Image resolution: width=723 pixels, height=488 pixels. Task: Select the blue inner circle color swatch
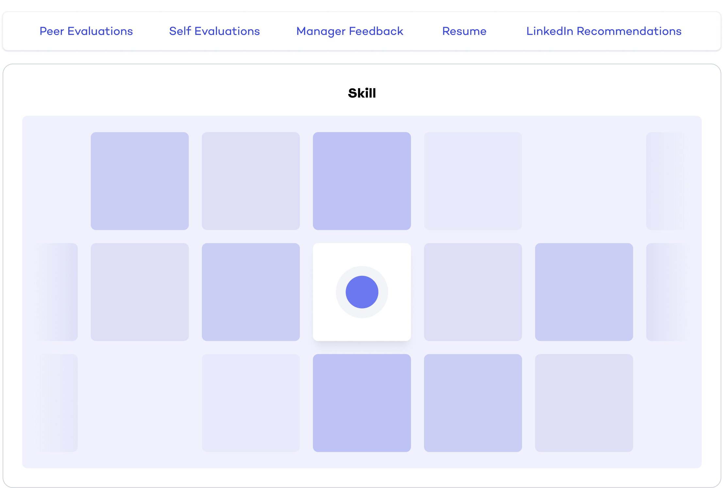pos(361,292)
